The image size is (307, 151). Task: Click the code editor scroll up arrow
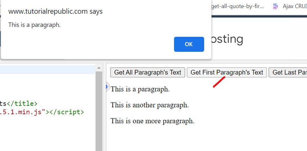[x=99, y=68]
